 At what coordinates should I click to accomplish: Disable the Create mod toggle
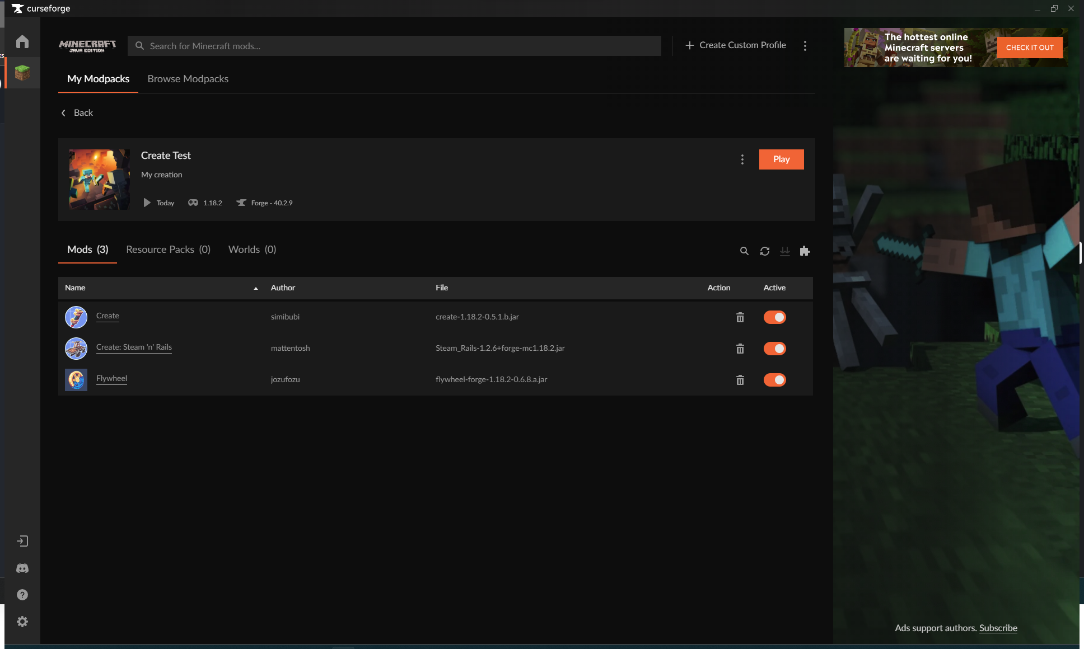pyautogui.click(x=774, y=317)
